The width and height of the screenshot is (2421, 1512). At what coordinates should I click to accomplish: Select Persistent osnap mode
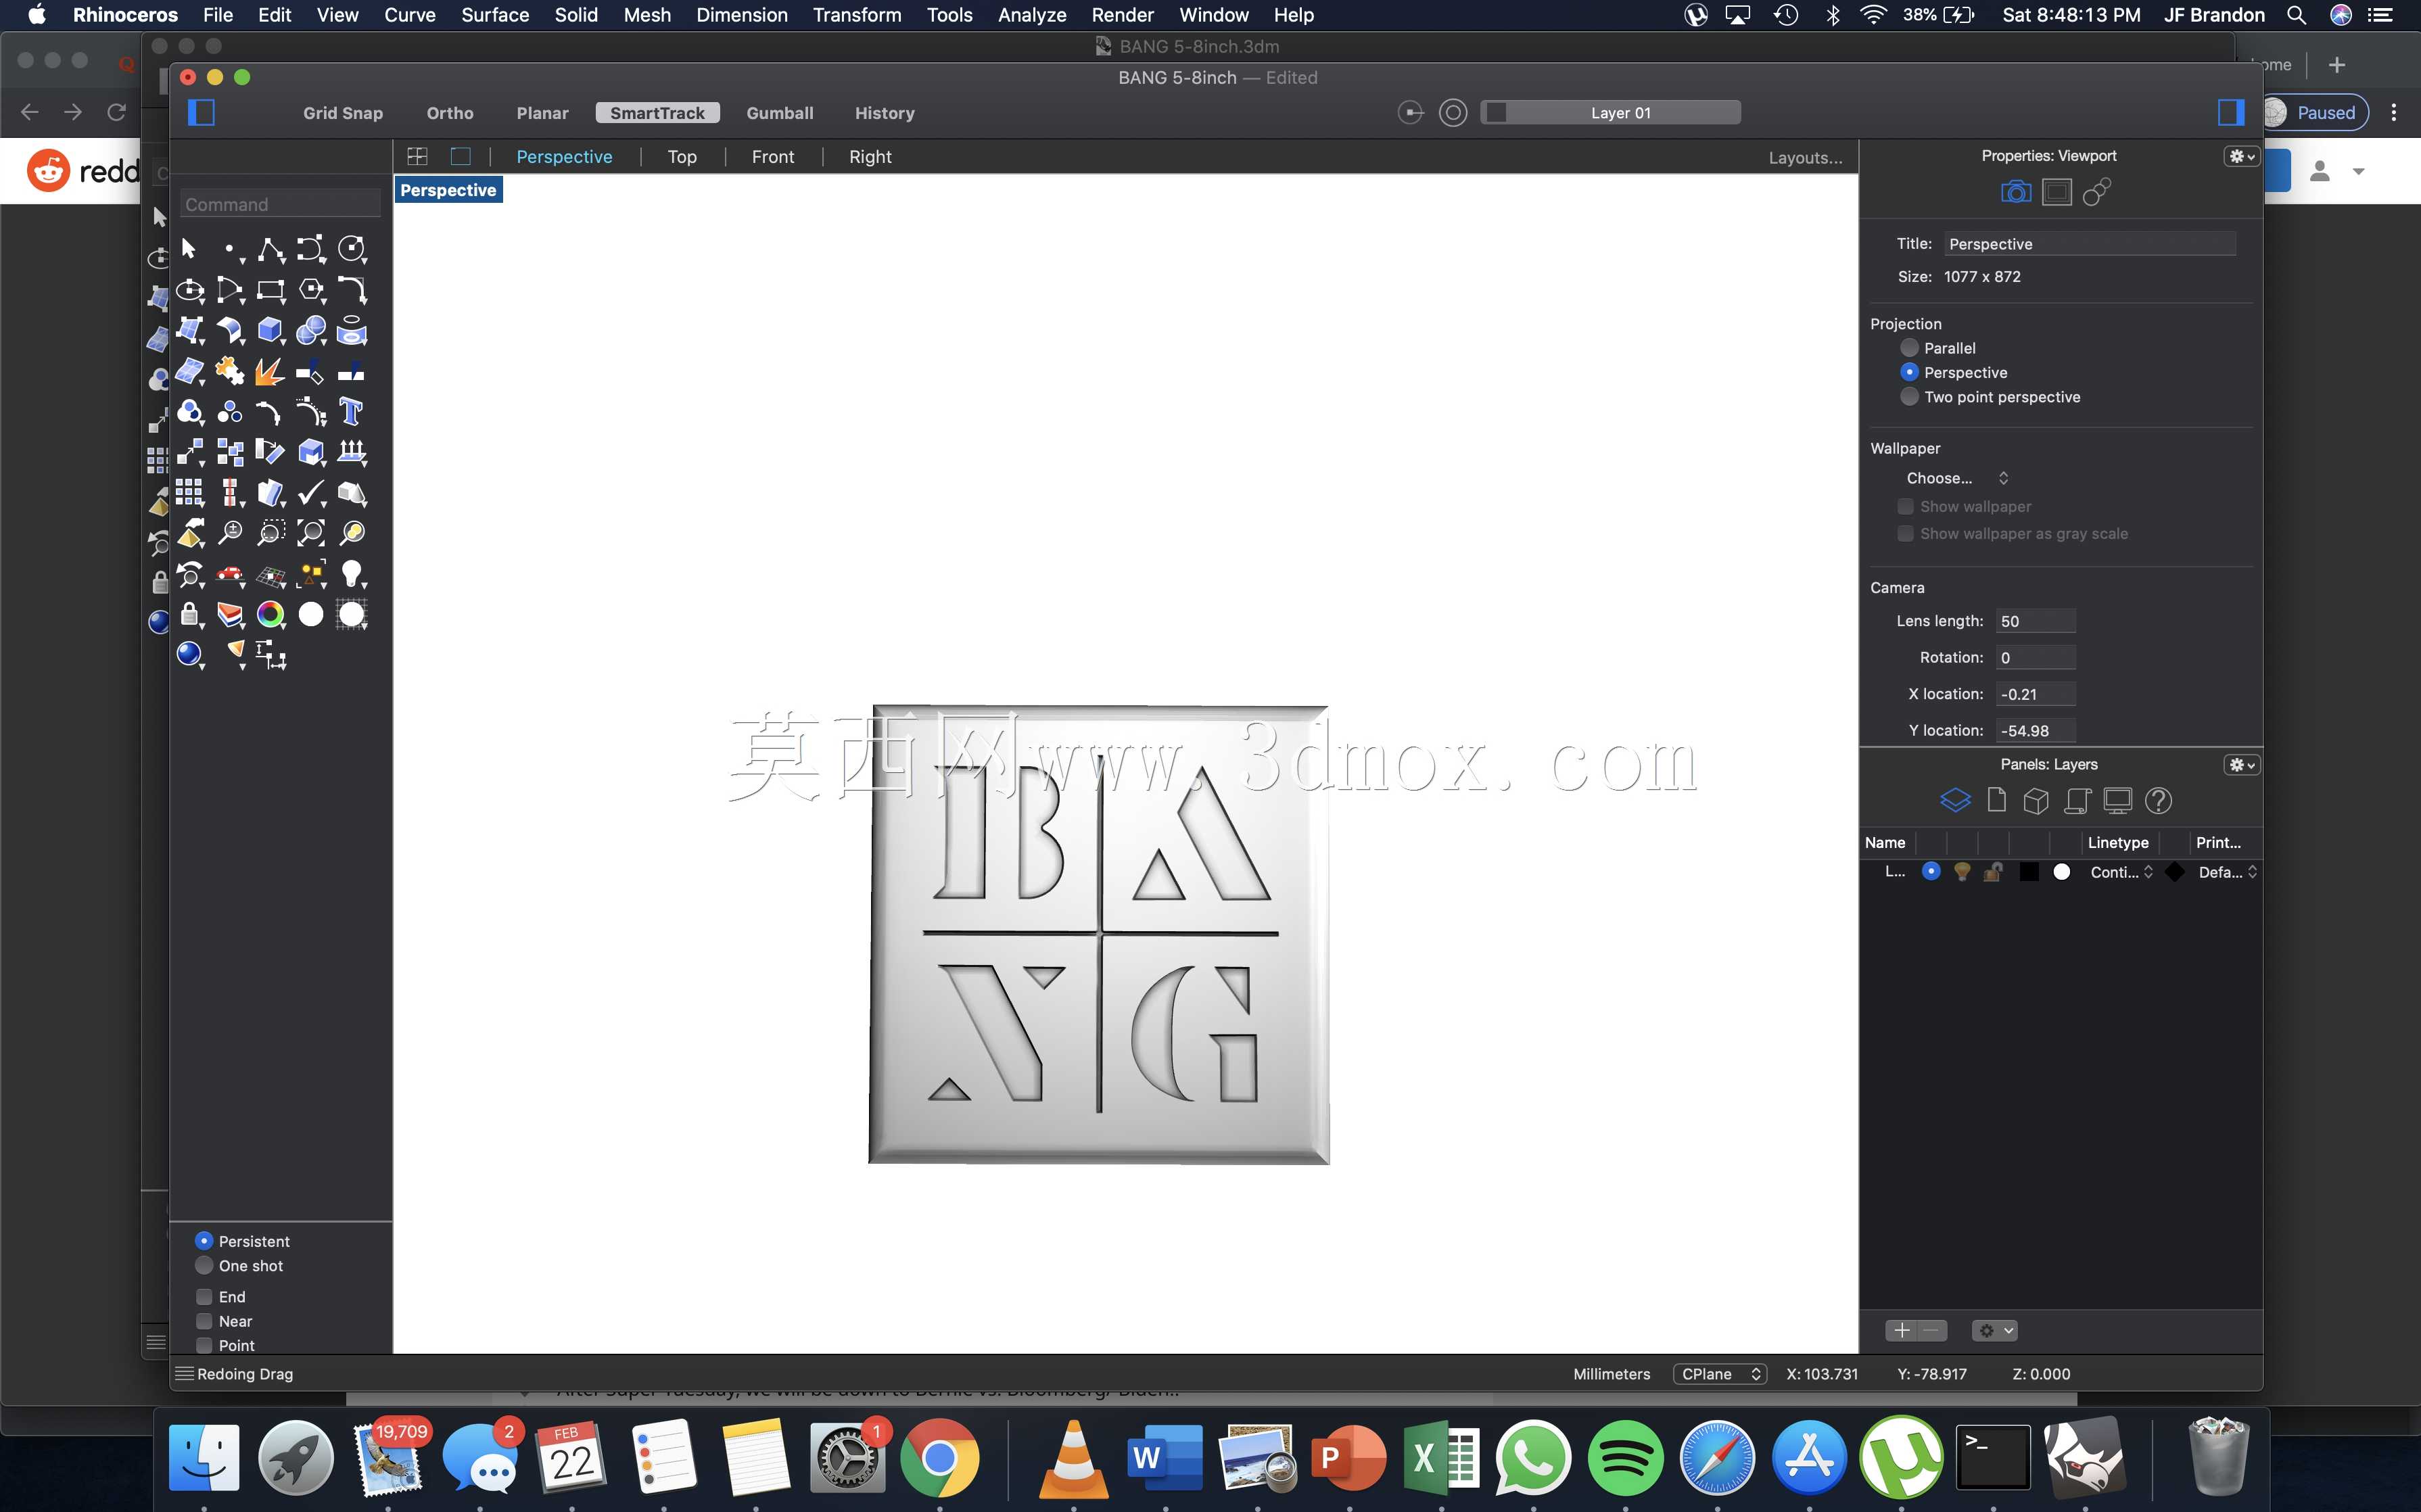coord(204,1240)
